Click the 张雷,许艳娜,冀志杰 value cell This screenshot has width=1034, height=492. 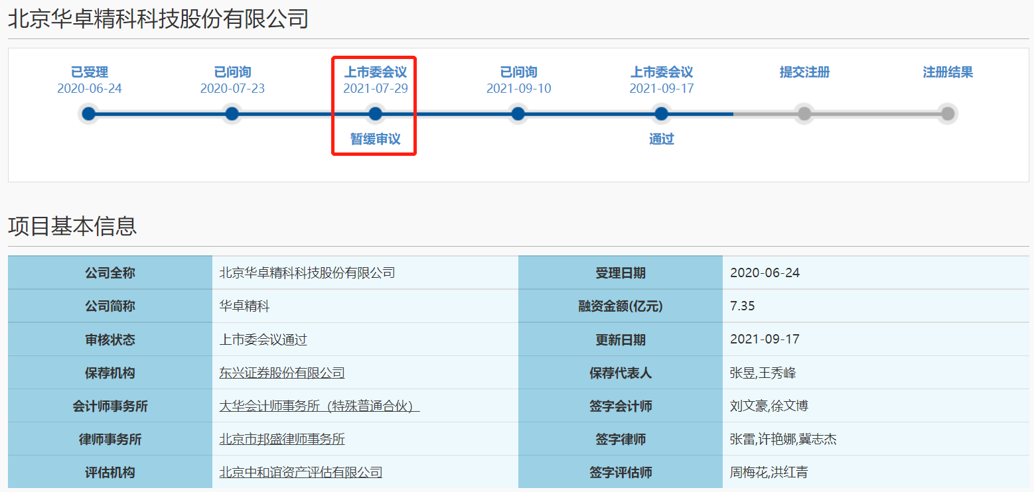click(876, 439)
